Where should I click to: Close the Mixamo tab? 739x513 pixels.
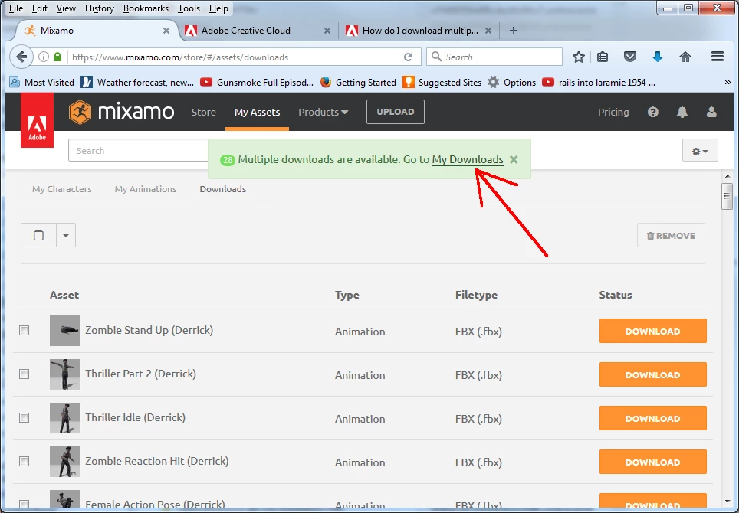(166, 31)
